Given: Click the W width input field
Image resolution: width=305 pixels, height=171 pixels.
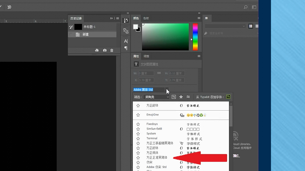Looking at the screenshot, I should click(146, 73).
